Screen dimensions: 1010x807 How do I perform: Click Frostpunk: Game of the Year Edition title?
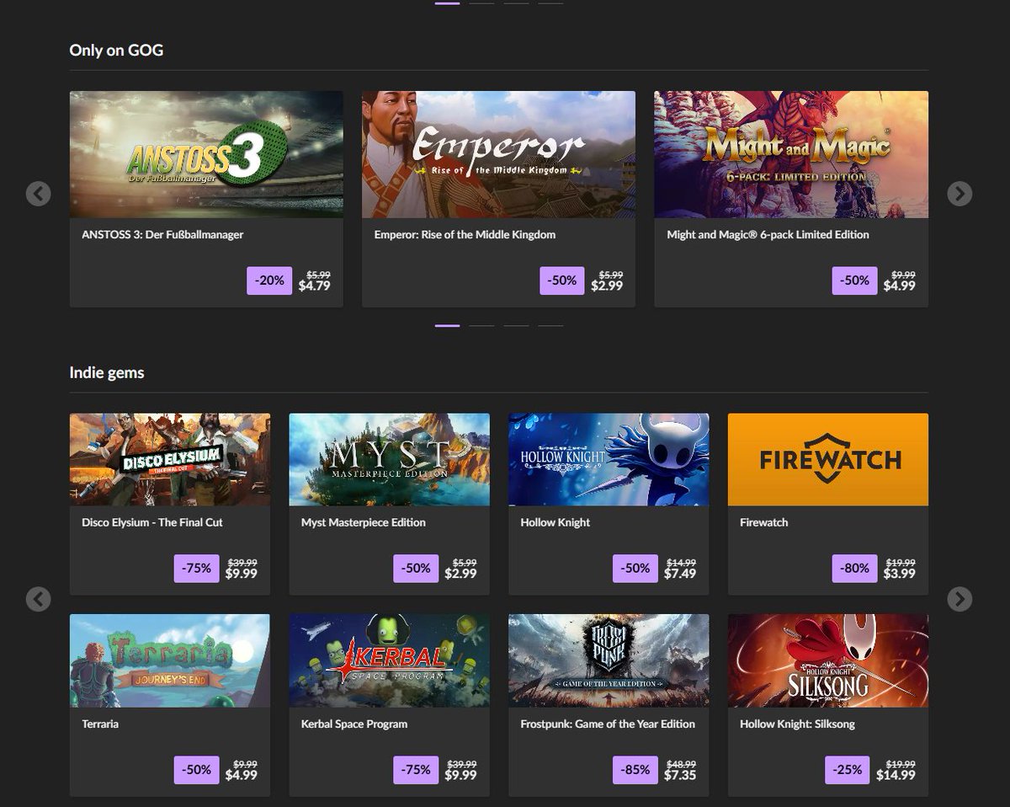[608, 724]
